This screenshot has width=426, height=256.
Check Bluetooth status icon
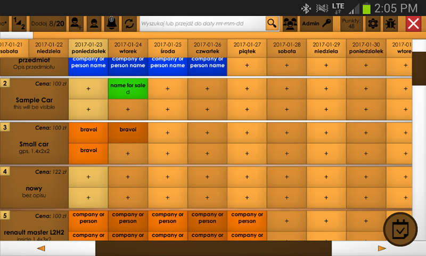click(x=306, y=9)
